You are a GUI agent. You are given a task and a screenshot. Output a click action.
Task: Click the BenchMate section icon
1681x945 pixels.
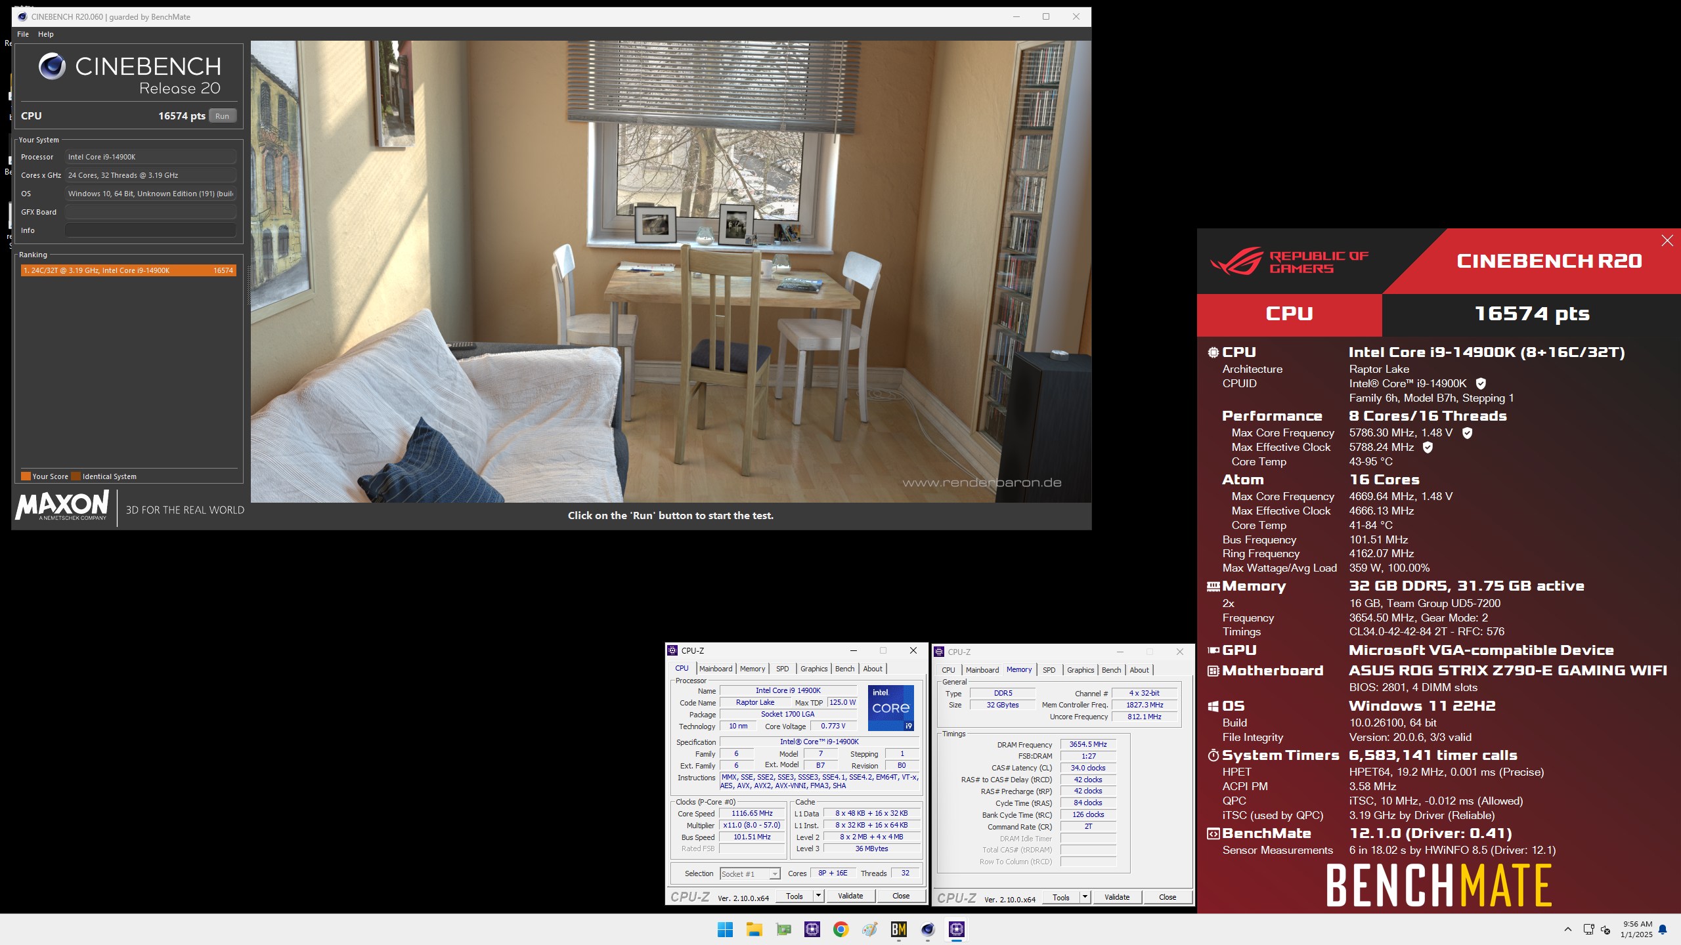[x=1213, y=833]
